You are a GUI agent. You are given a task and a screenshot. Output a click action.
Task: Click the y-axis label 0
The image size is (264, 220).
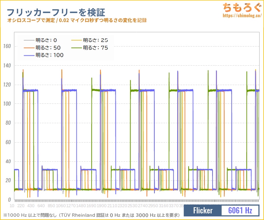point(10,200)
